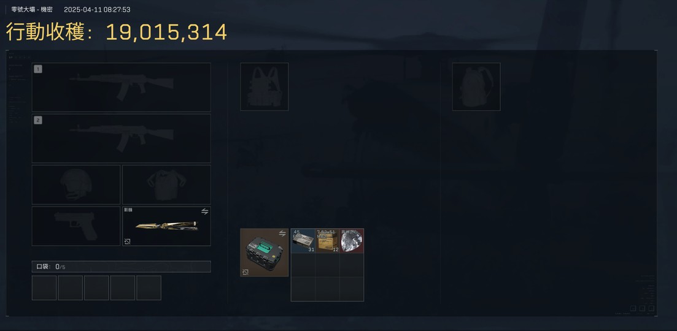Viewport: 677px width, 331px height.
Task: Select the 7.62x51 ammo box of 12
Action: pyautogui.click(x=327, y=241)
